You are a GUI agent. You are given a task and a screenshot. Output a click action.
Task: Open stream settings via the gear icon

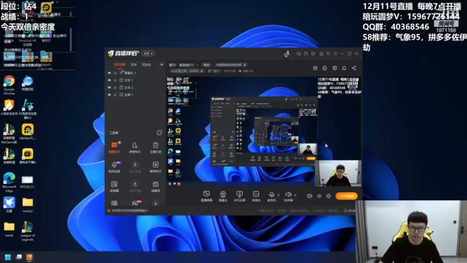click(329, 196)
